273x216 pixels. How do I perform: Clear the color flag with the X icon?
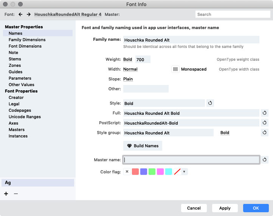127,172
